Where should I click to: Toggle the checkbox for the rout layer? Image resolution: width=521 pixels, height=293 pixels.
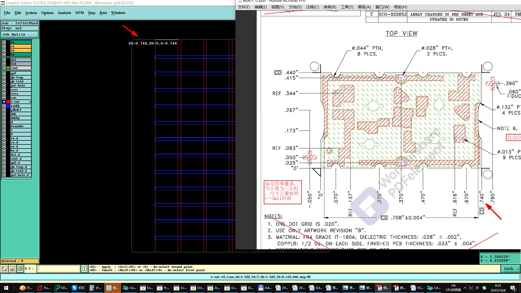tap(4, 68)
